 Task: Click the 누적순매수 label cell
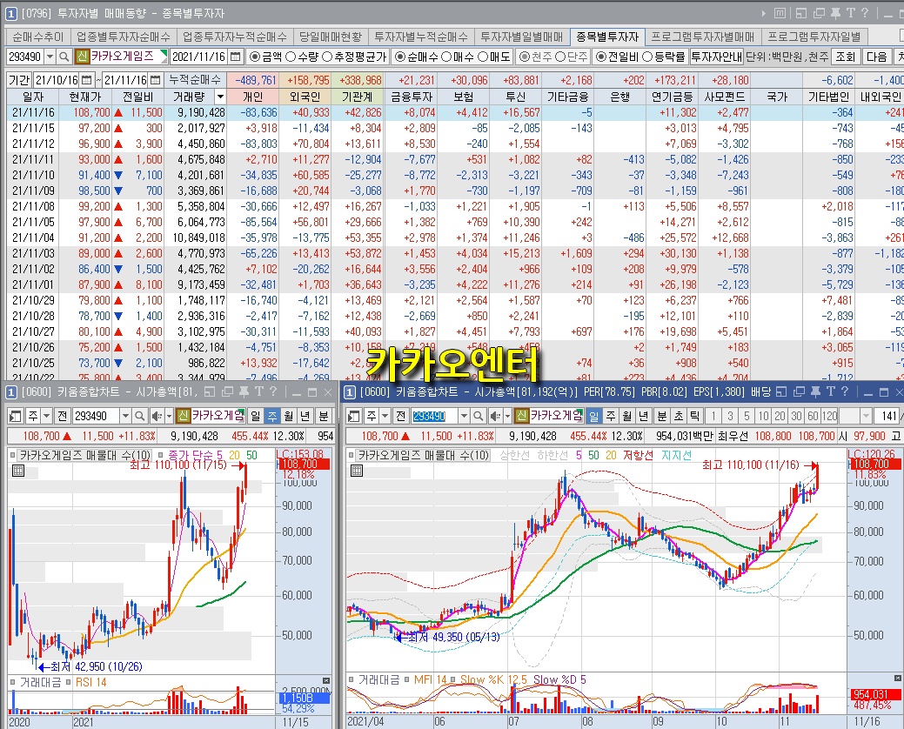[194, 79]
